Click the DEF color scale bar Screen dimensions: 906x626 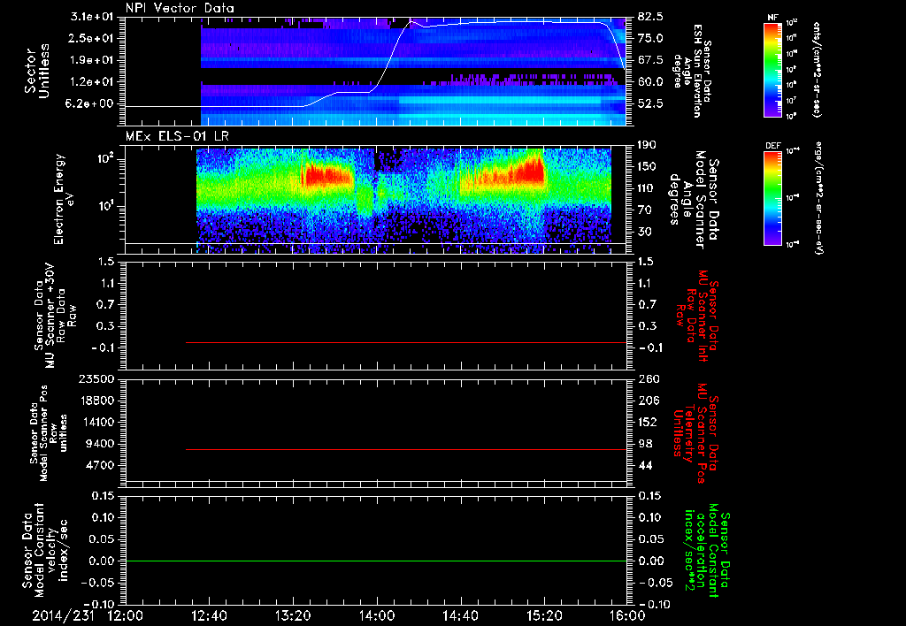[x=773, y=198]
